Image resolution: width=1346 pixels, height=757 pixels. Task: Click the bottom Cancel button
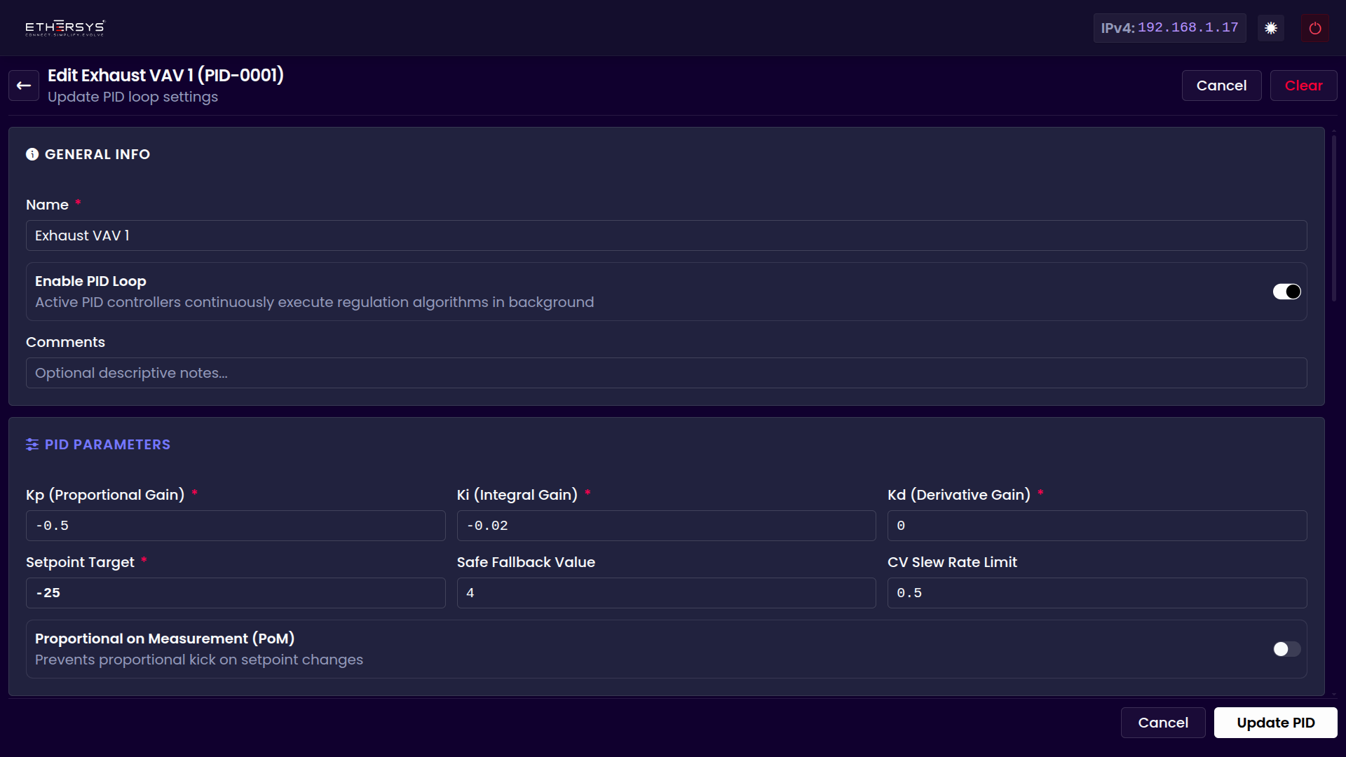click(x=1163, y=723)
